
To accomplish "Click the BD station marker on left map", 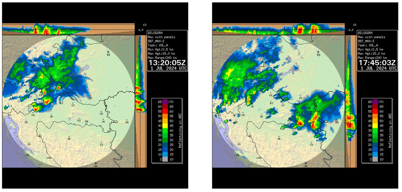I will point(108,52).
